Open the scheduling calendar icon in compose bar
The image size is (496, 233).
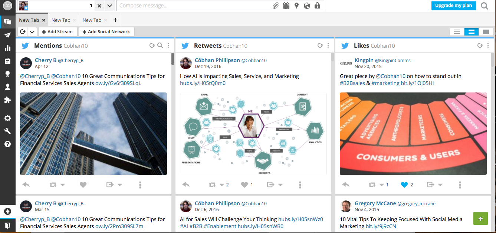tap(286, 6)
